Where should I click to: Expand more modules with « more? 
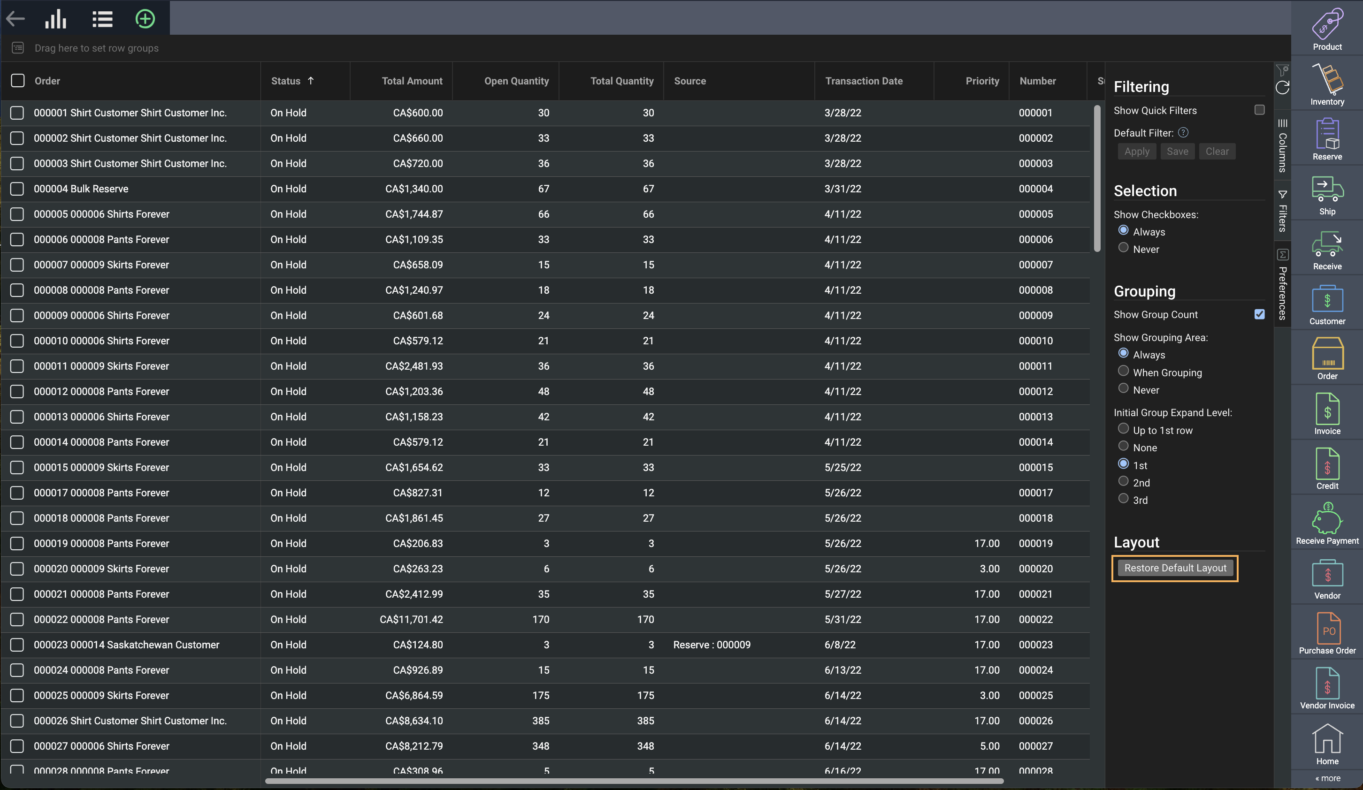[1327, 779]
